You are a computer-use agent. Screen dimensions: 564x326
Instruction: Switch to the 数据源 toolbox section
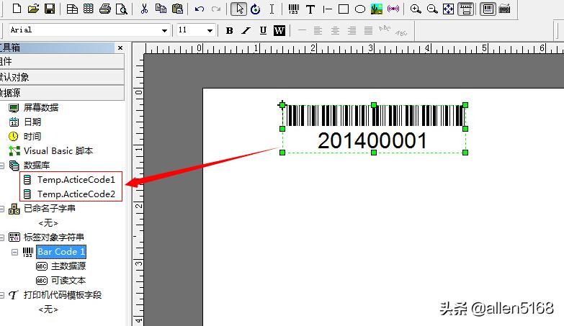(62, 93)
